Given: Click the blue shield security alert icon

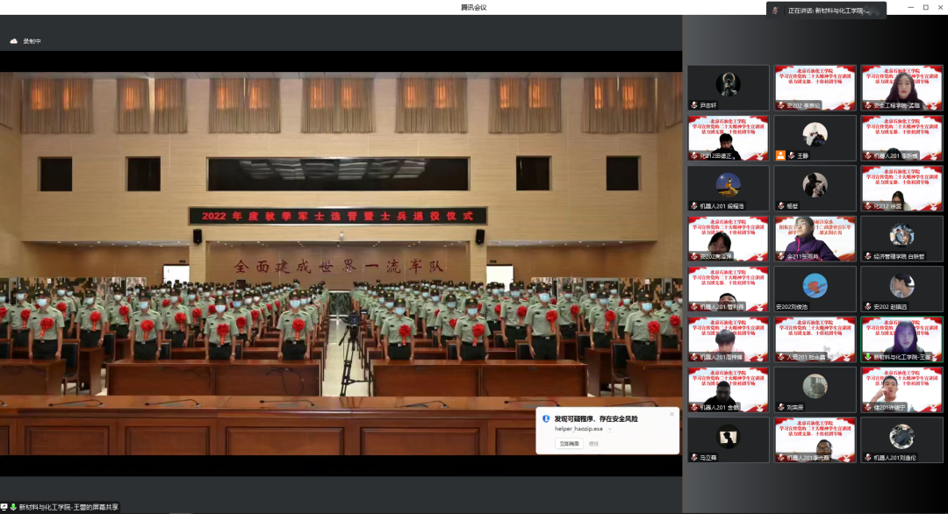Looking at the screenshot, I should pyautogui.click(x=546, y=419).
